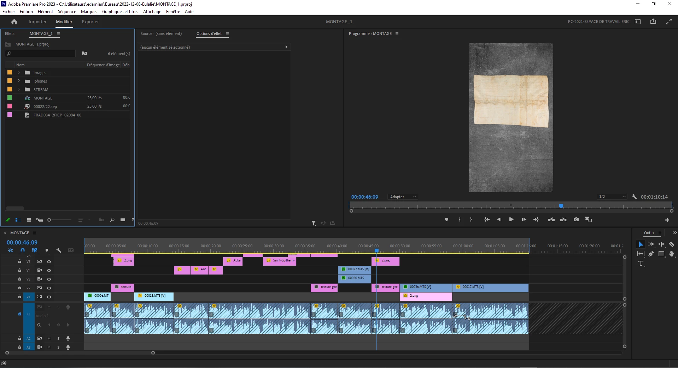Screen dimensions: 678x368
Task: Mute audio track A2
Action: pos(49,338)
